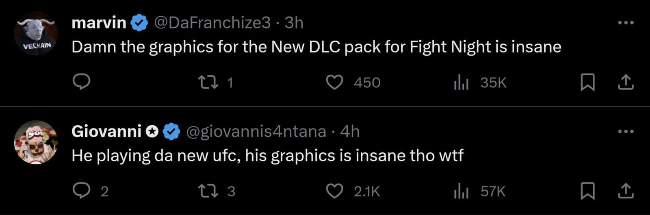View analytics for marvin's 35K-view tweet
This screenshot has width=650, height=215.
[x=461, y=83]
